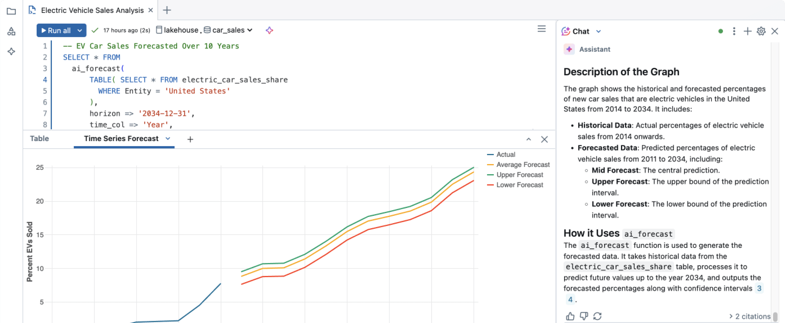Select the Time Series Forecast tab

point(121,139)
